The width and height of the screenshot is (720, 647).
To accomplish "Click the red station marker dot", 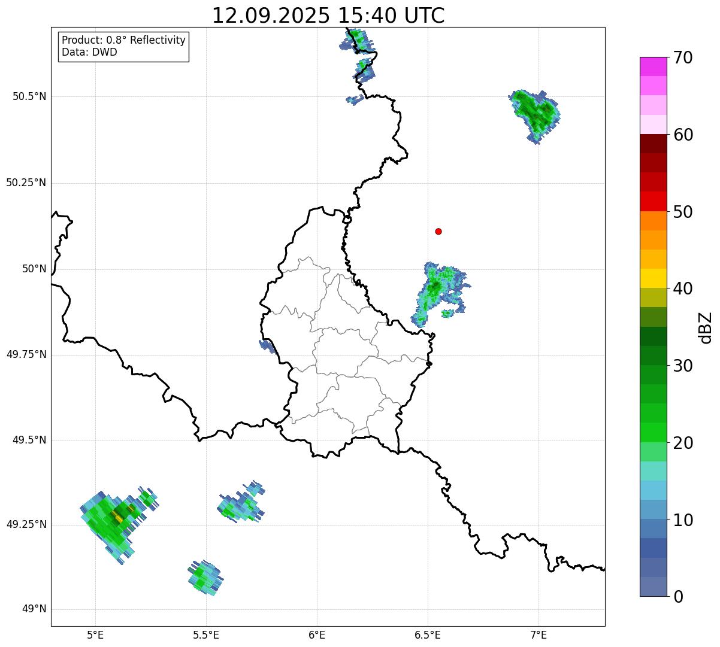I will click(x=438, y=231).
